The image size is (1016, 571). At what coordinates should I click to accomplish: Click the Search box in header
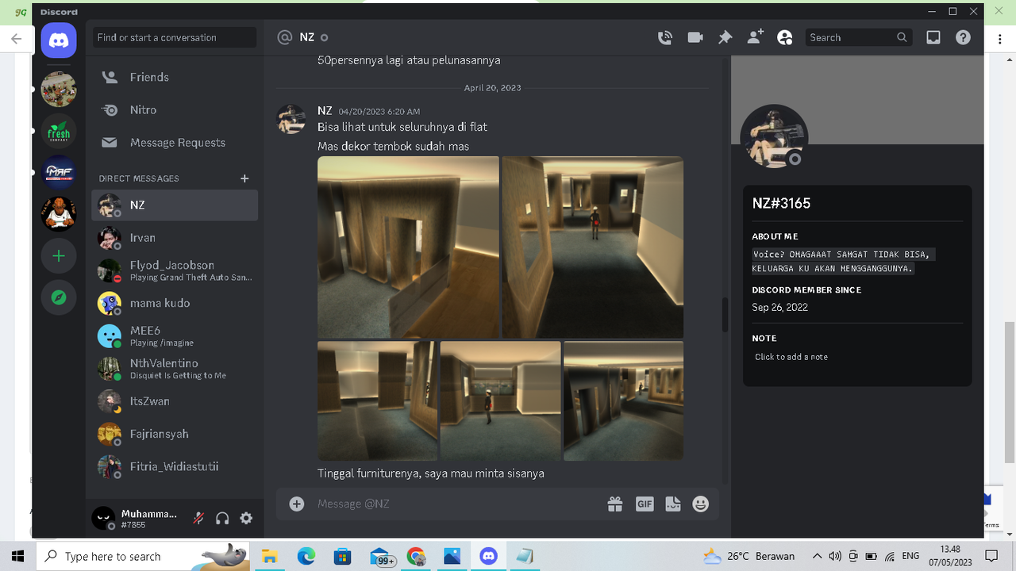(858, 37)
